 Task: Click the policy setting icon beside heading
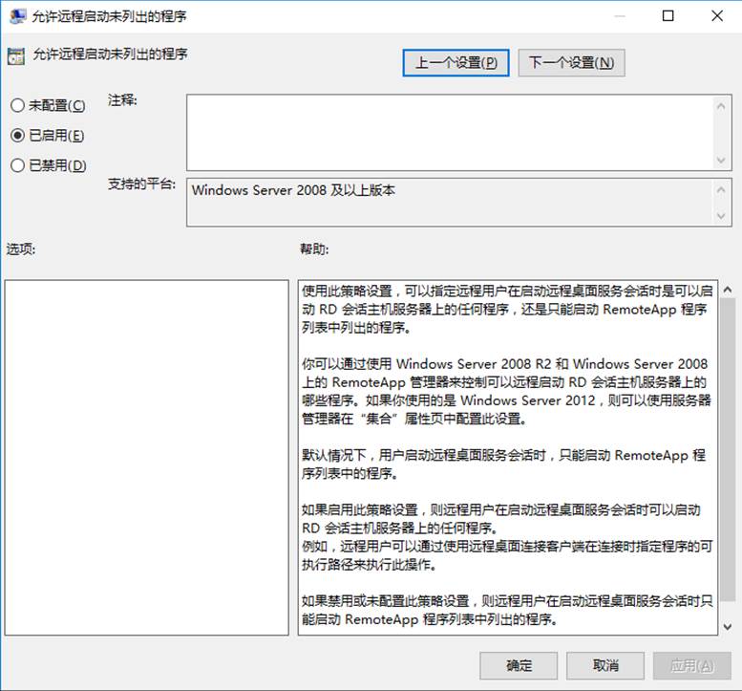tap(16, 55)
